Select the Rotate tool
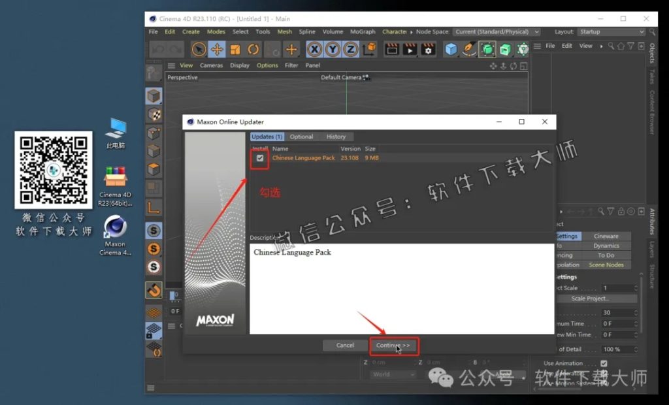This screenshot has height=405, width=669. click(253, 49)
